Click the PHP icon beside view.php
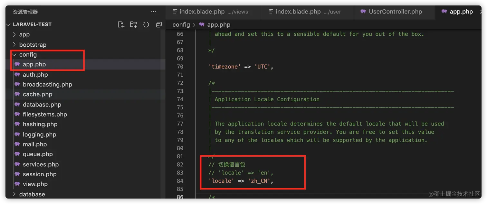The image size is (487, 204). click(17, 184)
